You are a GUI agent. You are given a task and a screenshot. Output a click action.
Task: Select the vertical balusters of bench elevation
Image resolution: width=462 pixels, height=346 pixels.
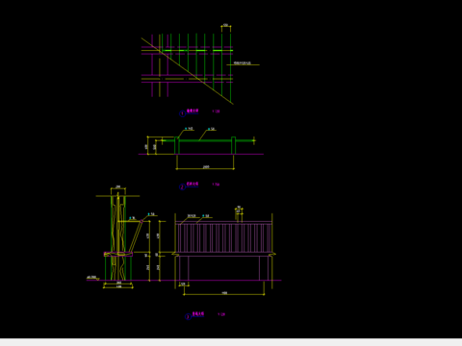223,237
